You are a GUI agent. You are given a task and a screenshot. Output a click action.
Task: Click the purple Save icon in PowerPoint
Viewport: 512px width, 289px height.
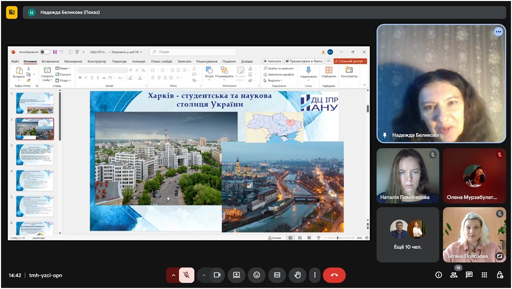click(x=55, y=52)
